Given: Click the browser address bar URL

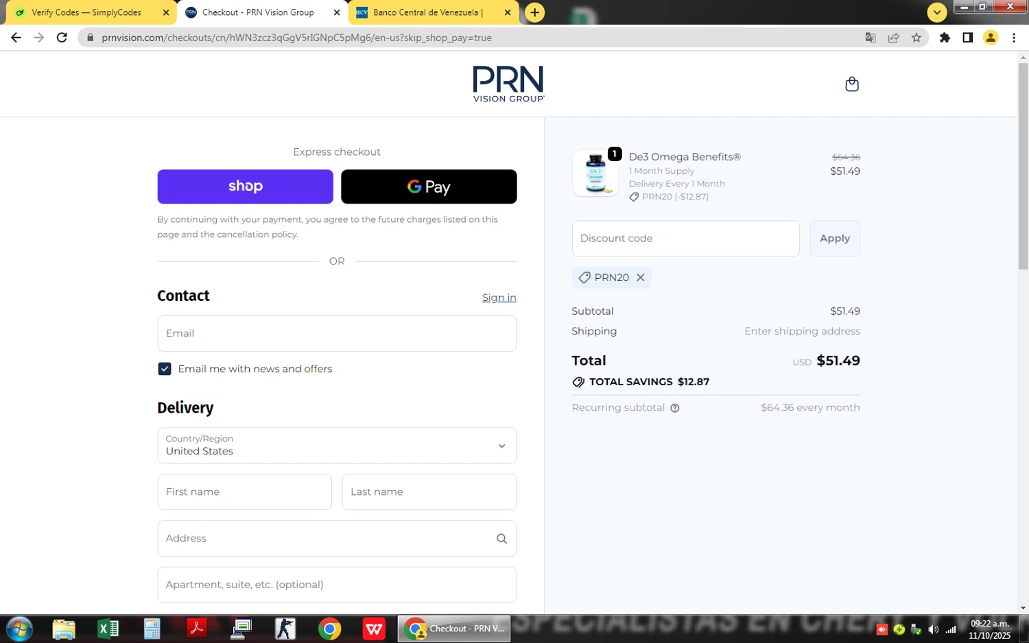Looking at the screenshot, I should pos(296,38).
